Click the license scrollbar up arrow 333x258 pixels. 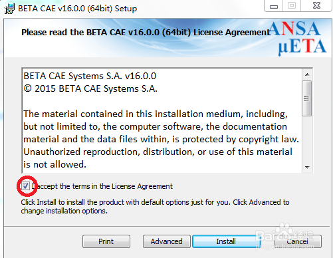point(307,74)
